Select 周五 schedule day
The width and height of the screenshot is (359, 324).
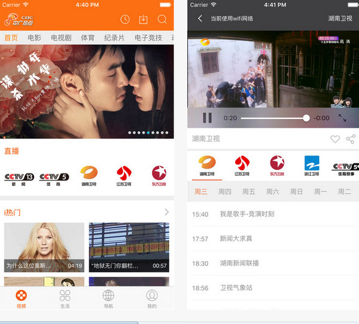(249, 191)
